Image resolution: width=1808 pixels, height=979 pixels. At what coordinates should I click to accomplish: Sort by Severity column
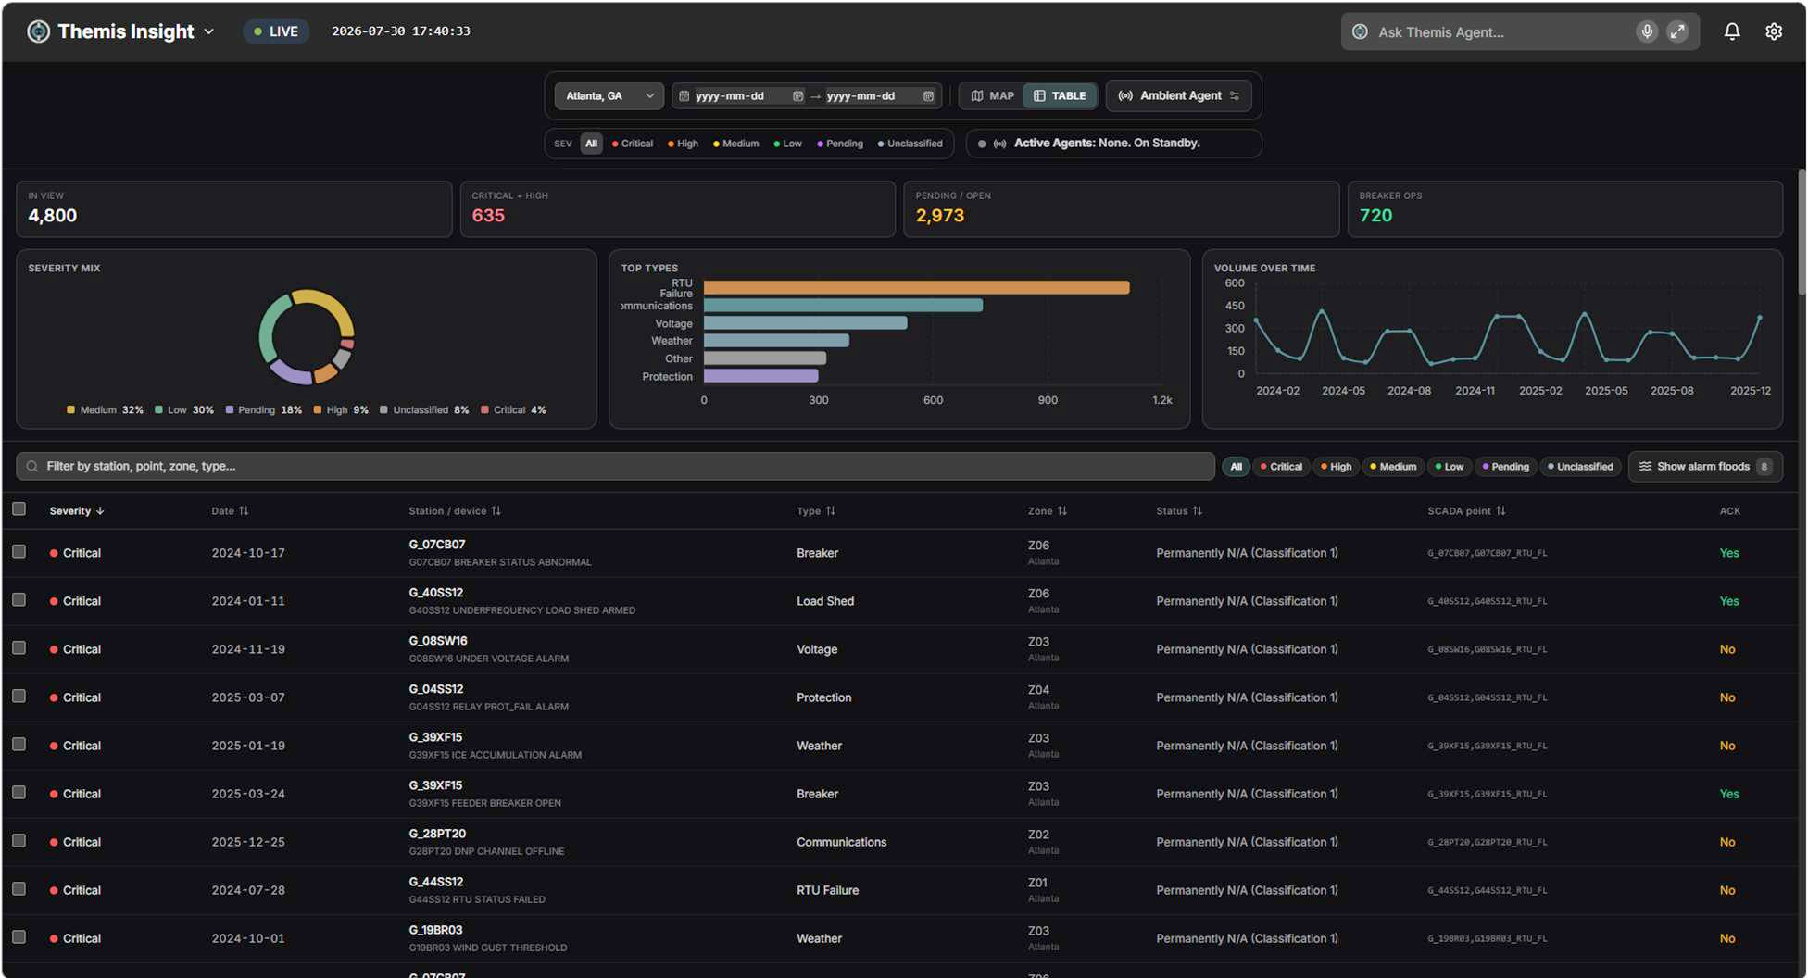click(x=77, y=511)
